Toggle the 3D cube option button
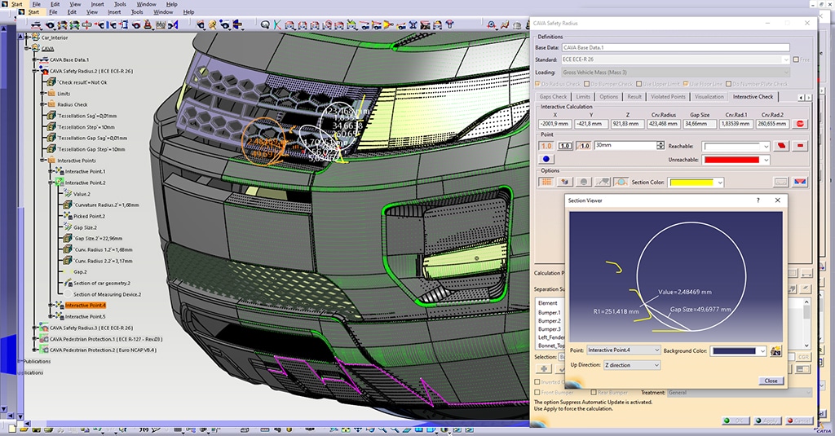Viewport: 835px width, 436px height. 565,182
